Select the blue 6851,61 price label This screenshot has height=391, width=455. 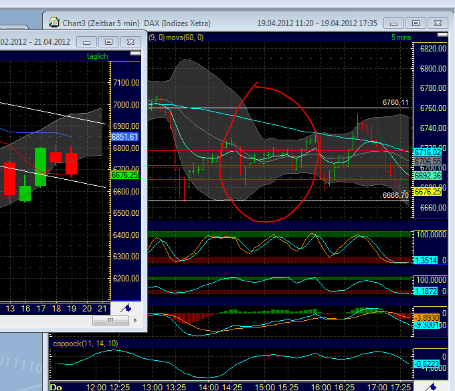pyautogui.click(x=124, y=137)
